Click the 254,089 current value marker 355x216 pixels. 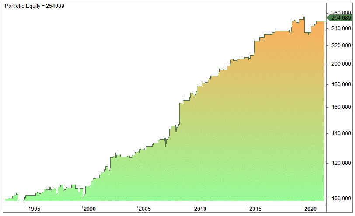point(341,18)
